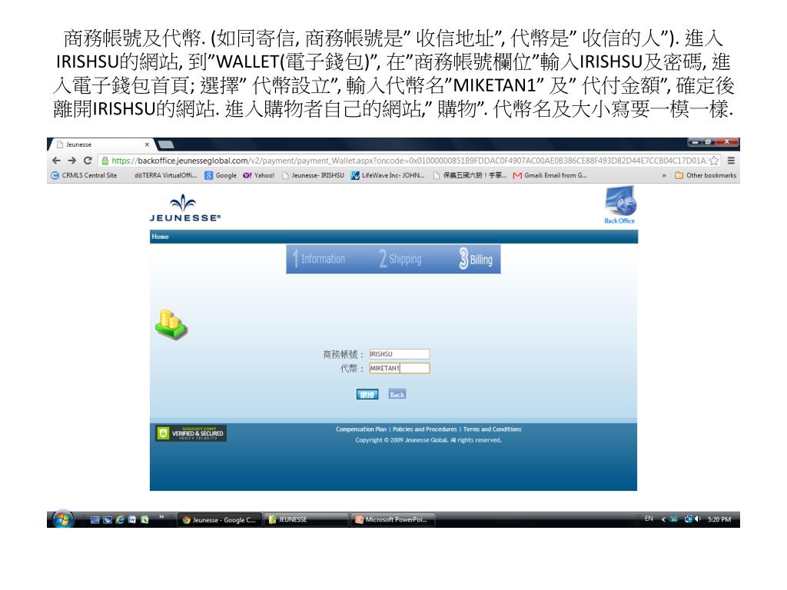Expand the quick launch overflow chevron

tap(161, 517)
